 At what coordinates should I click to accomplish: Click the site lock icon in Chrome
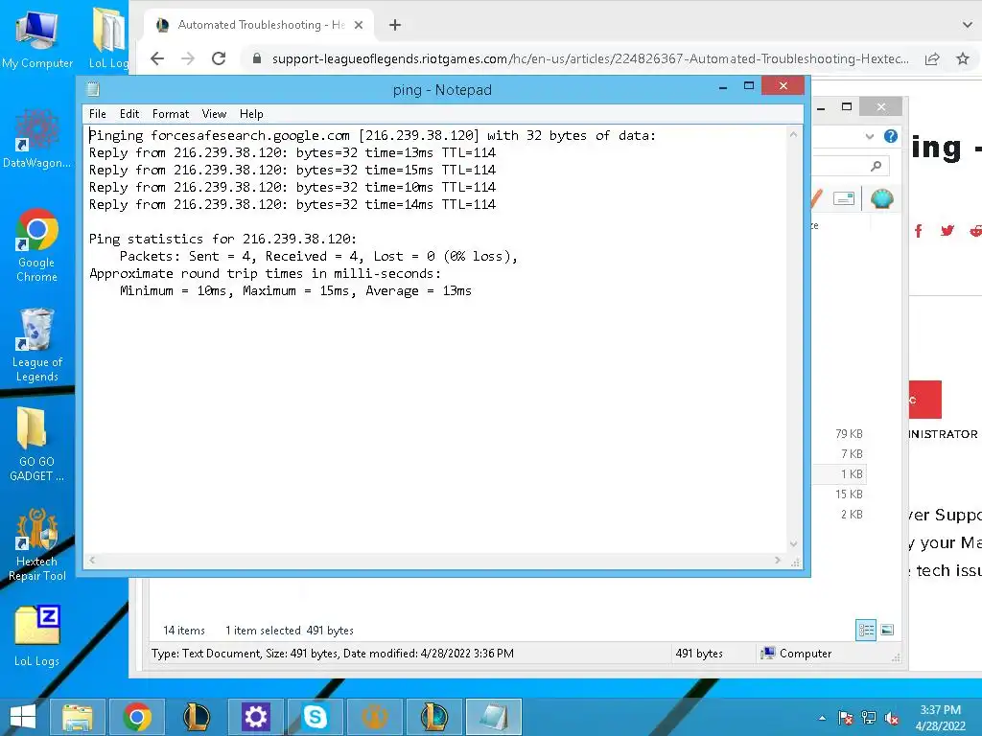[x=256, y=58]
